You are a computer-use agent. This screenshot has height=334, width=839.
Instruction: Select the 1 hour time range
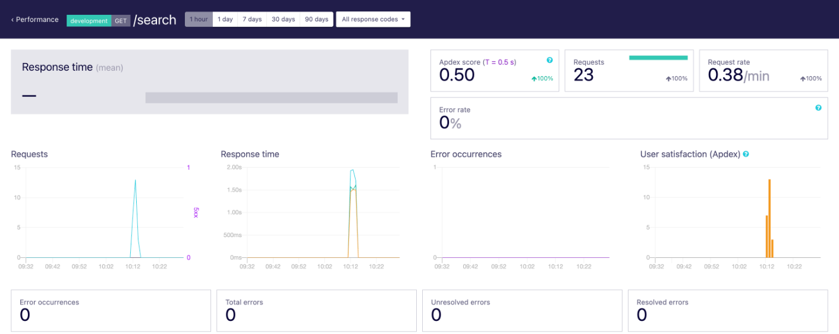click(x=199, y=20)
